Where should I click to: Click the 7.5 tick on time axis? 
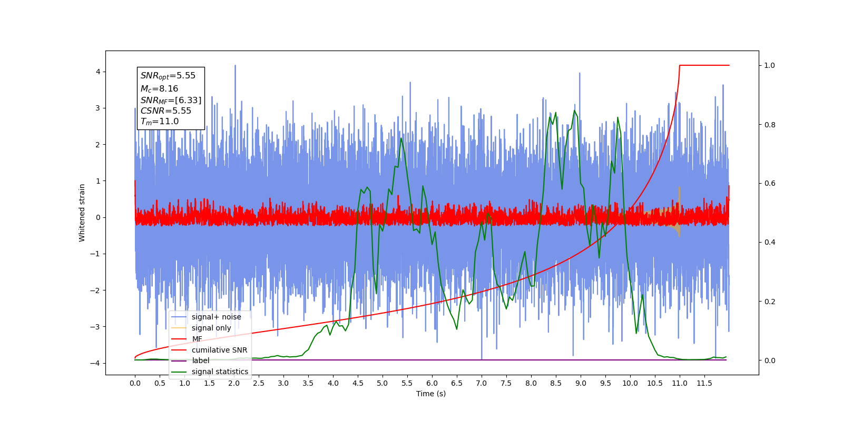point(506,383)
